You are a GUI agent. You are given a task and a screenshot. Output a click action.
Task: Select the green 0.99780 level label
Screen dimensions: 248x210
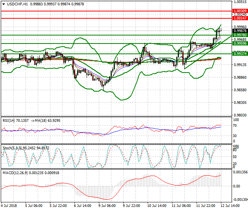pos(240,35)
